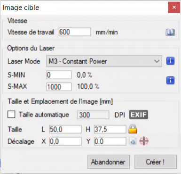Viewport: 181px width, 174px height.
Task: Click the DPI field showing 300
Action: pyautogui.click(x=93, y=115)
